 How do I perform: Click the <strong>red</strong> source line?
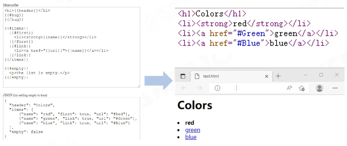click(244, 24)
